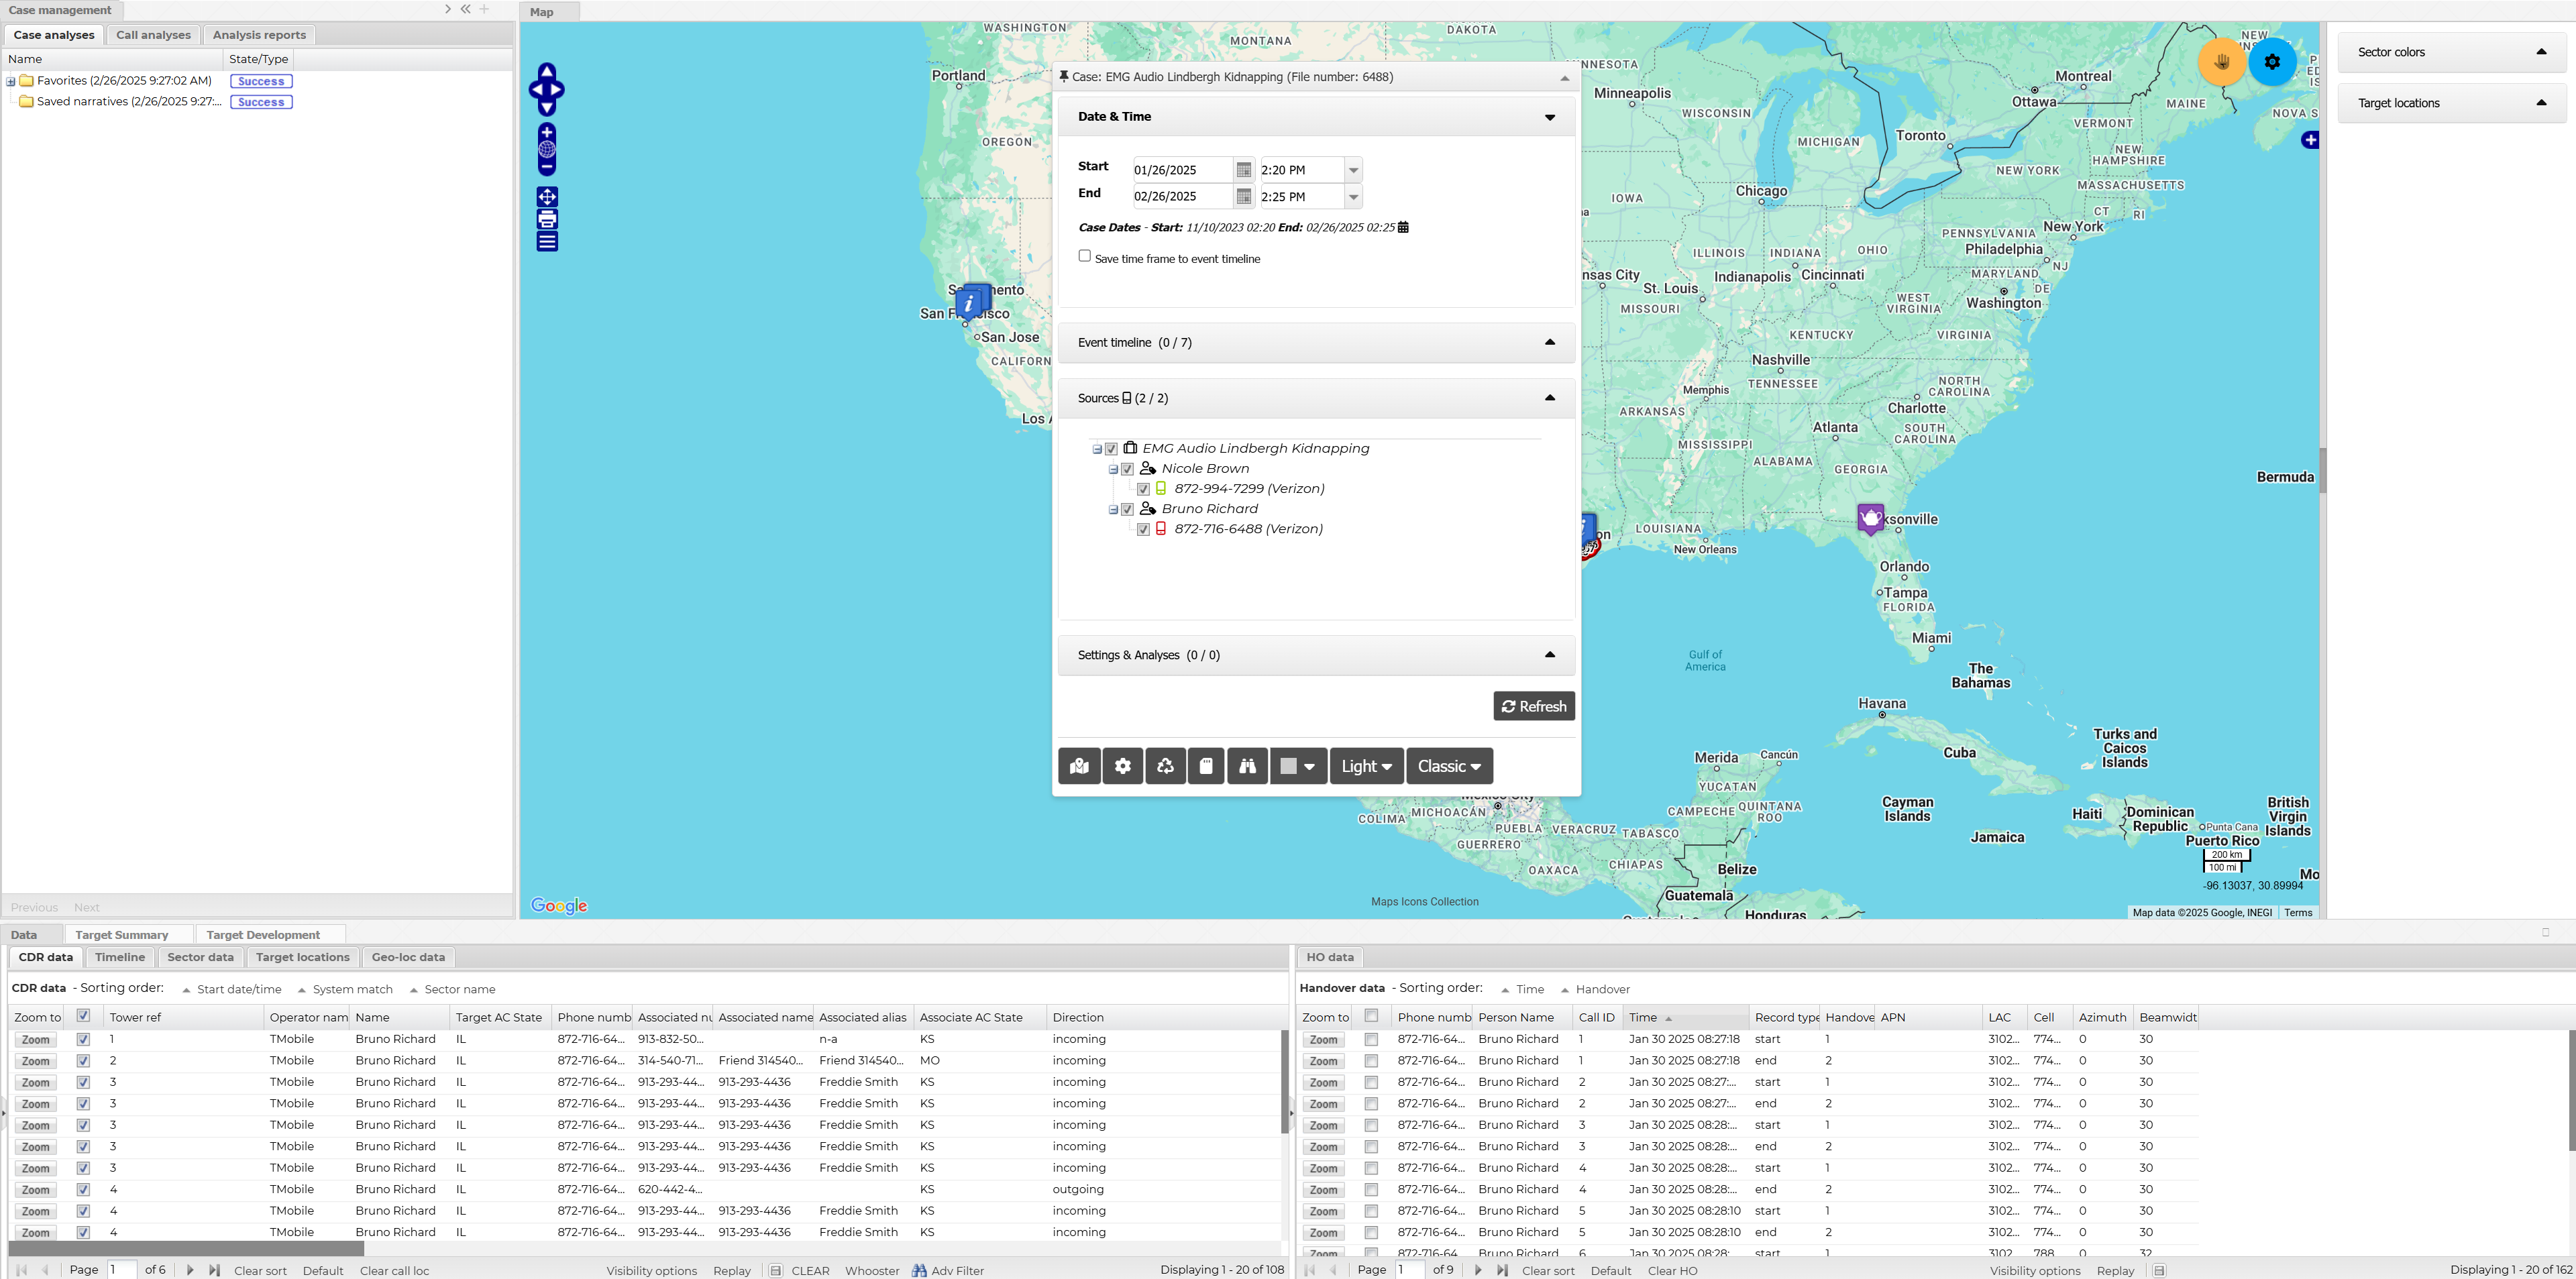The width and height of the screenshot is (2576, 1279).
Task: Expand the Favorites folder tree node
Action: click(x=11, y=81)
